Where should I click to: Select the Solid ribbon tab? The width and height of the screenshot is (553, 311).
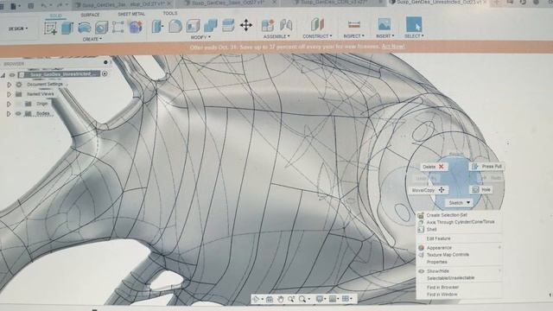coord(55,16)
